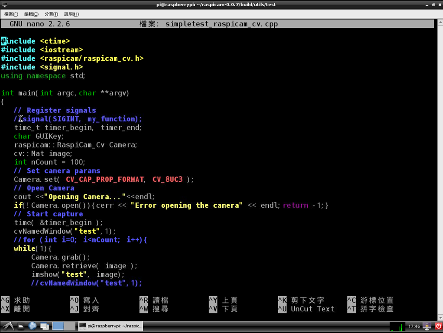
Task: Click the taskbar clock showing 17:46
Action: coord(414,326)
